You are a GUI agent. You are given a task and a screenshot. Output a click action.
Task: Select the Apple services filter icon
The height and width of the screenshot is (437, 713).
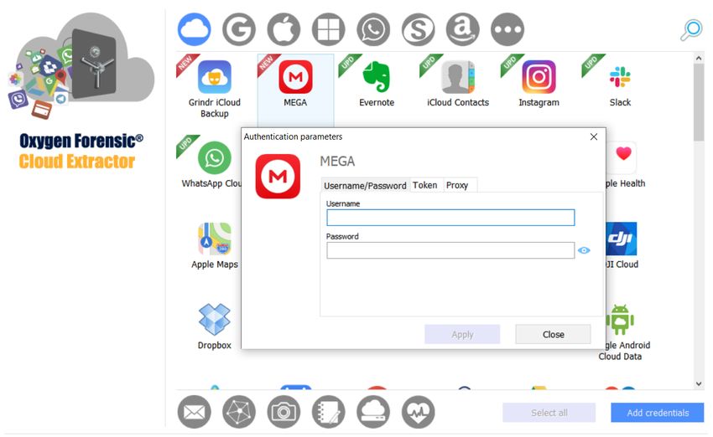tap(284, 29)
